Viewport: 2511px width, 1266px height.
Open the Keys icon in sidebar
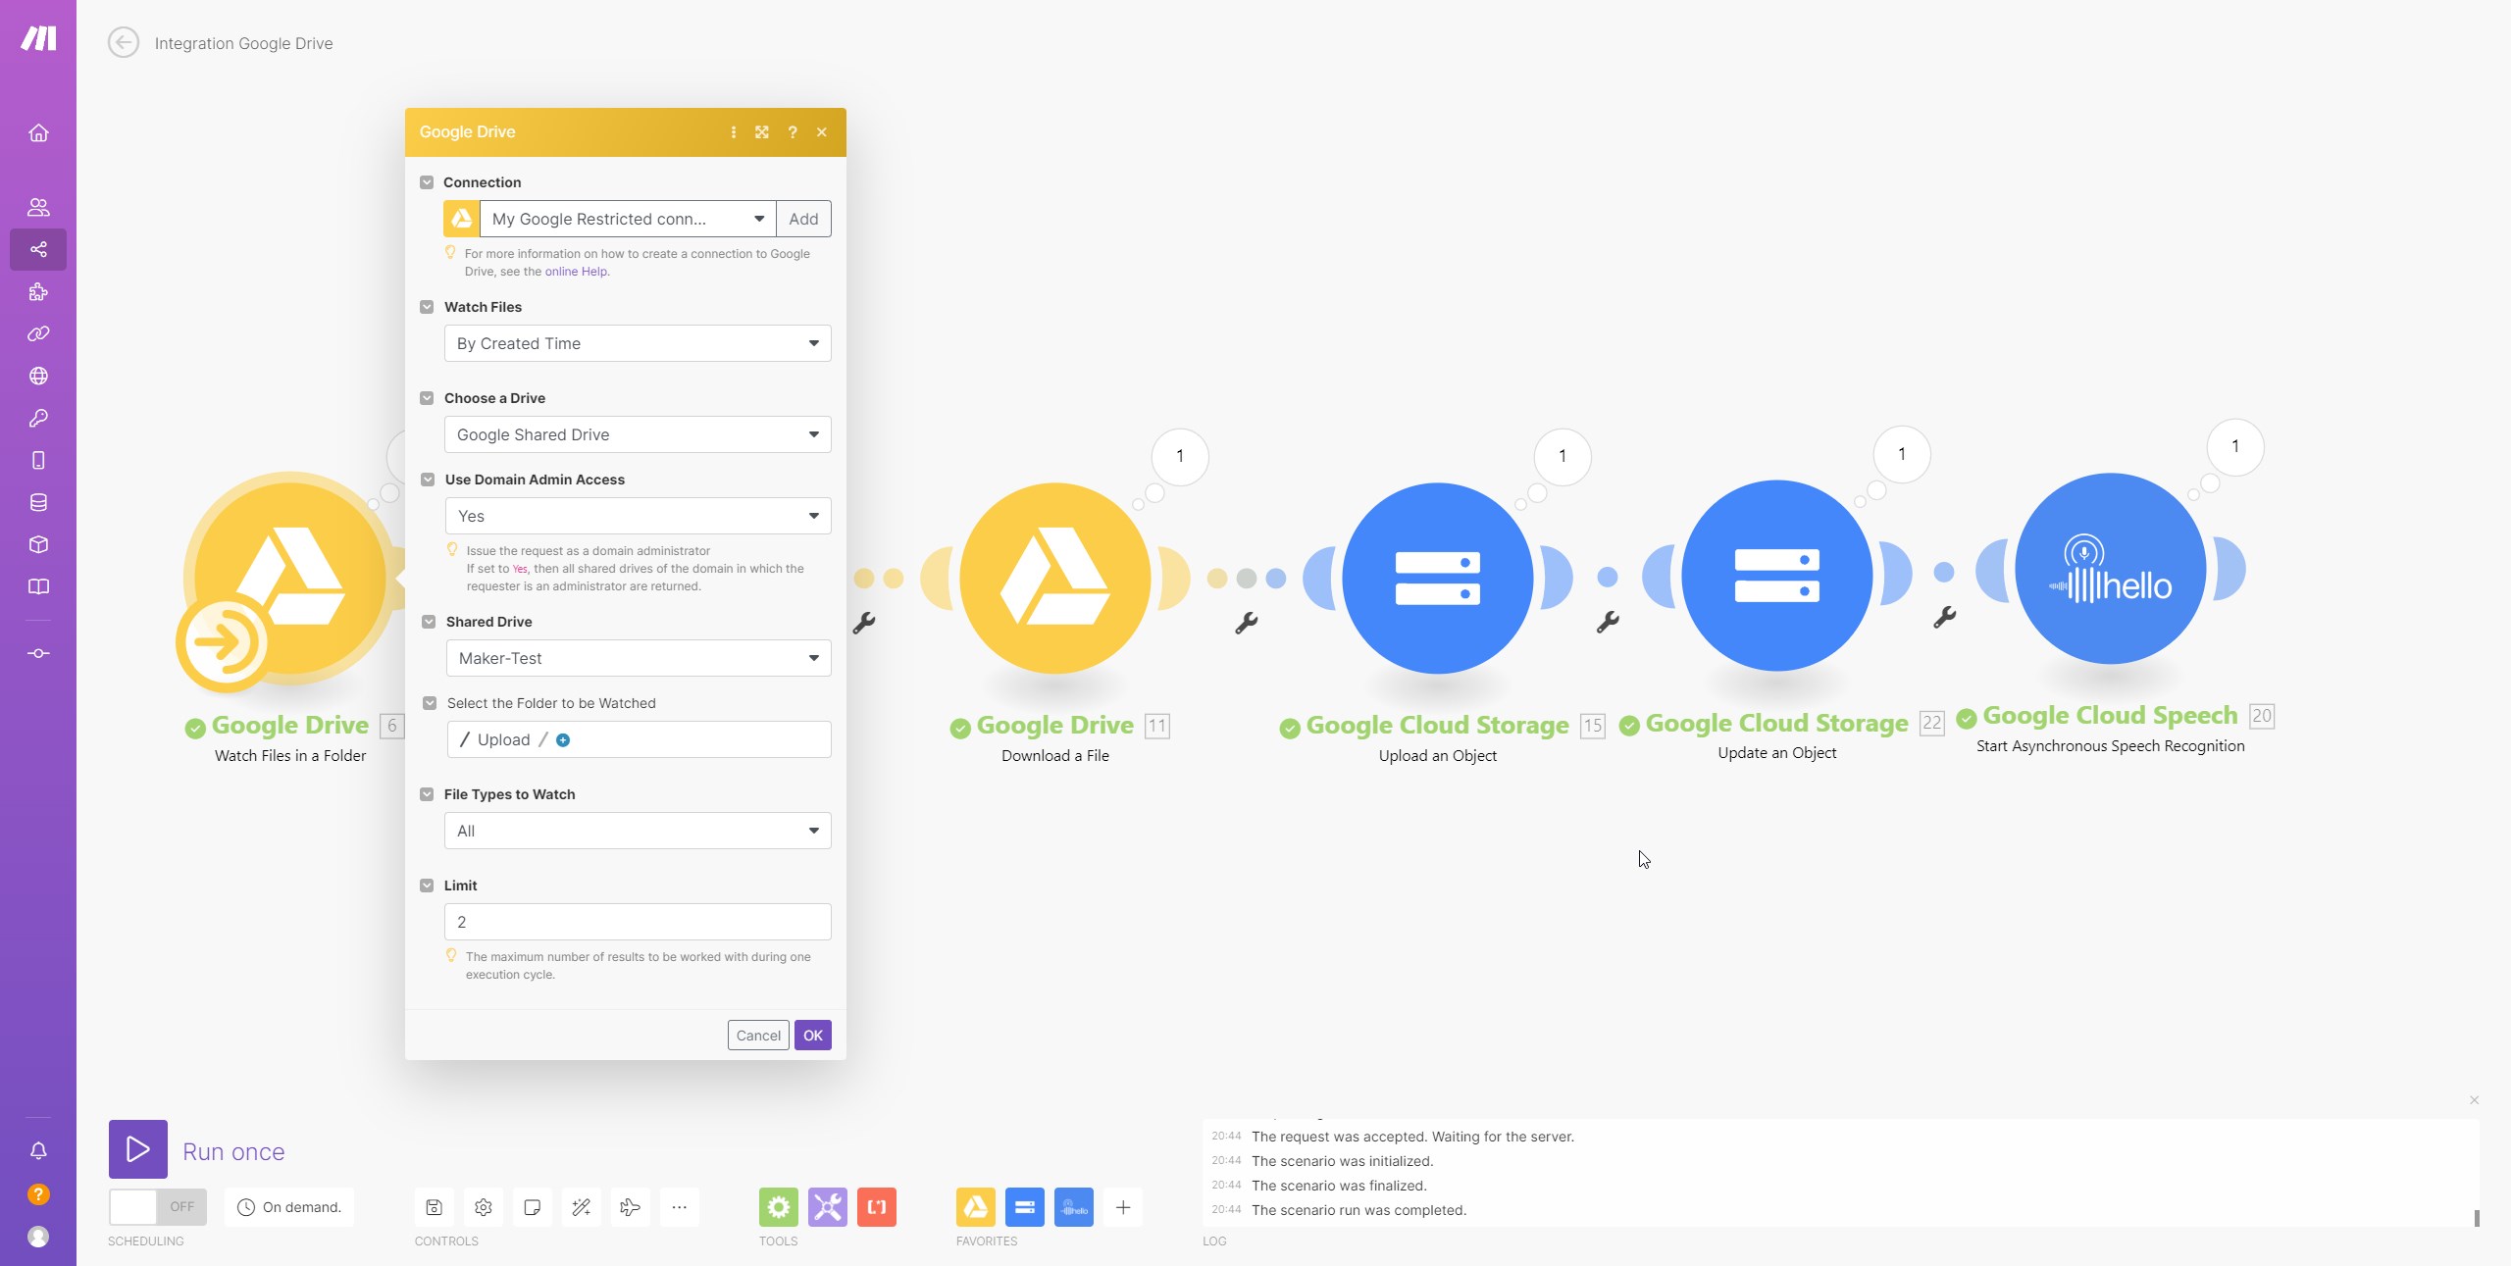click(38, 418)
